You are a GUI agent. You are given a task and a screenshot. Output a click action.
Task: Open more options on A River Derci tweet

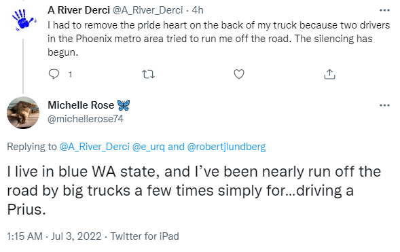click(384, 10)
